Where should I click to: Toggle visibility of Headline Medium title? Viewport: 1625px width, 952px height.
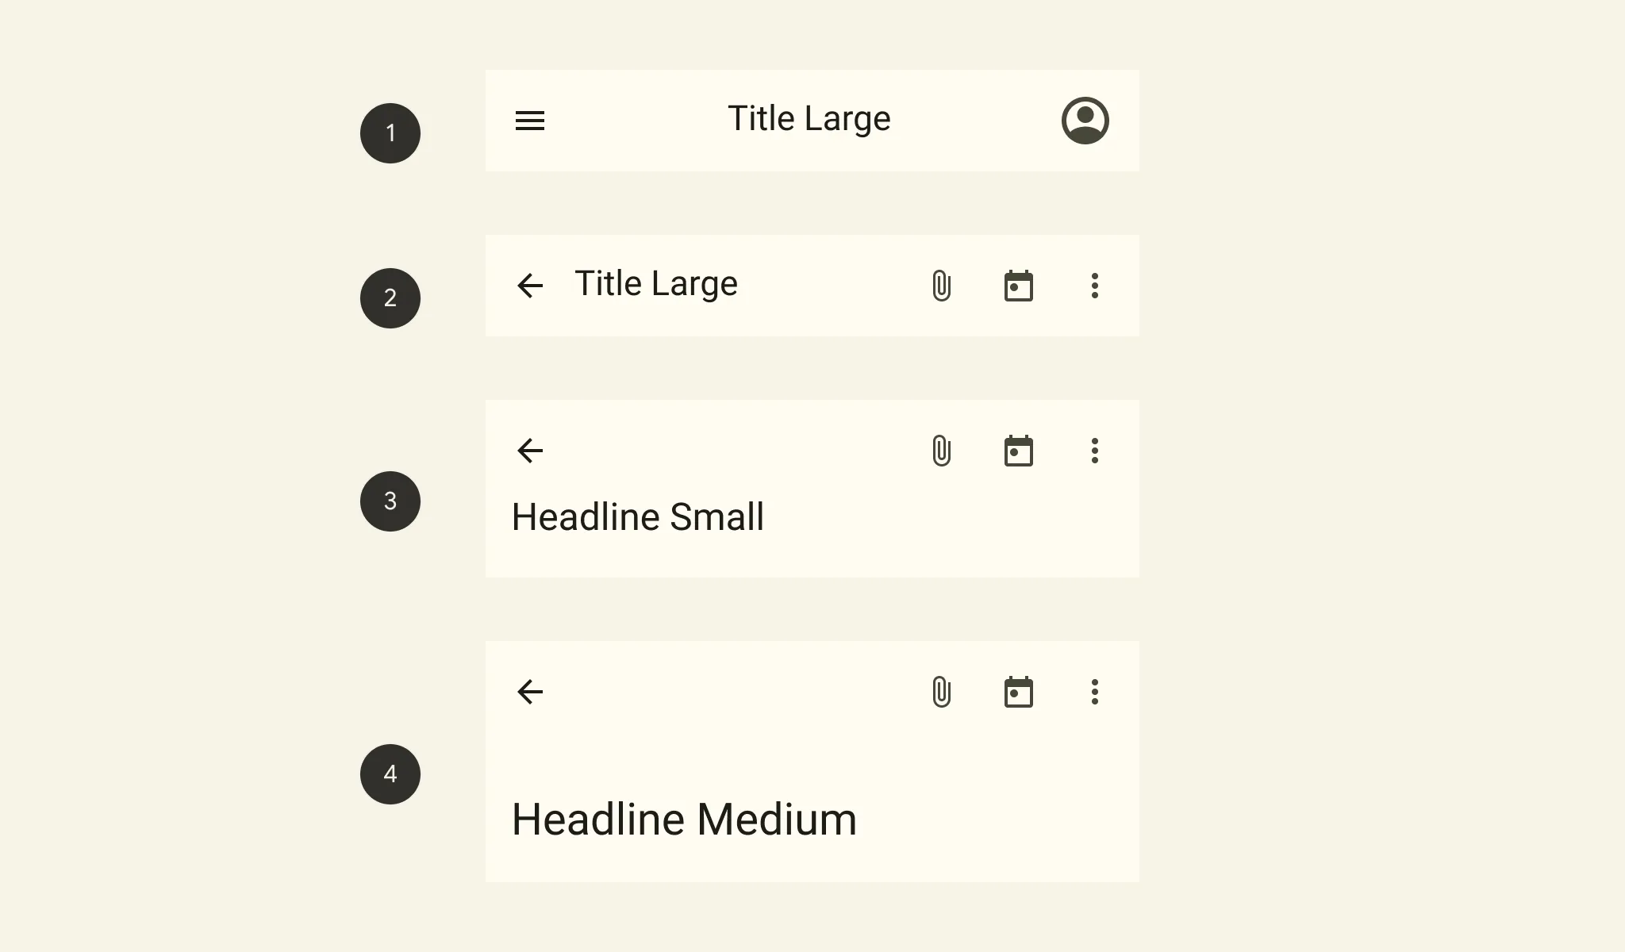685,820
